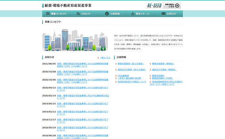Click the cityscape buildings illustration
225x139 pixels.
coord(75,40)
